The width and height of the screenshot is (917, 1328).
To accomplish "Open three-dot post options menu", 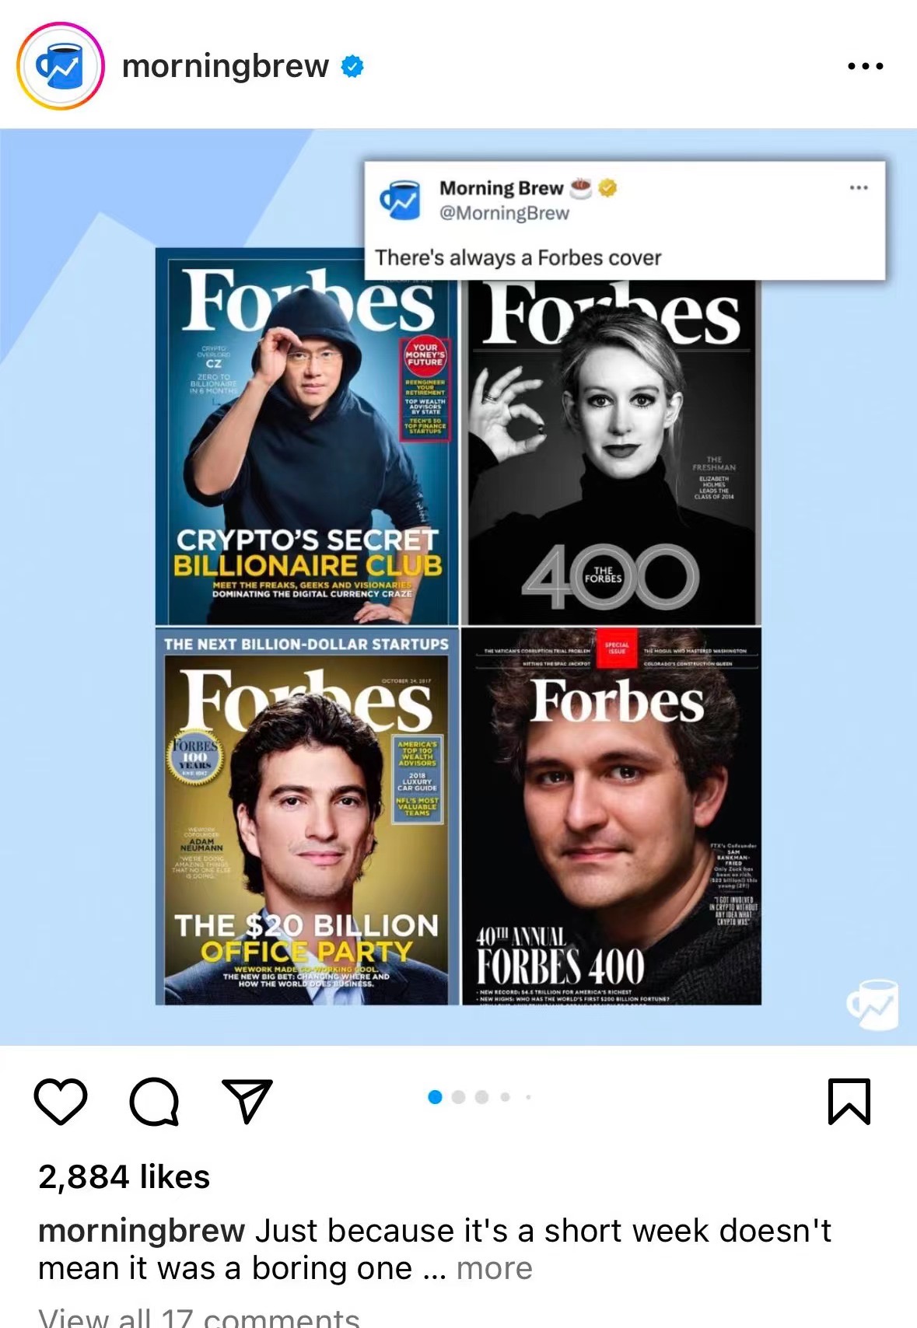I will pos(866,66).
